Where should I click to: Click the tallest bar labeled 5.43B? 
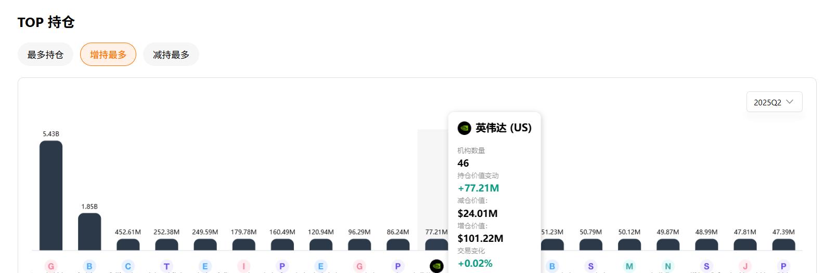(51, 196)
